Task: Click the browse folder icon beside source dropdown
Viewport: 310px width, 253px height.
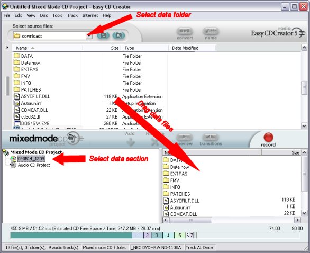Action: 118,35
